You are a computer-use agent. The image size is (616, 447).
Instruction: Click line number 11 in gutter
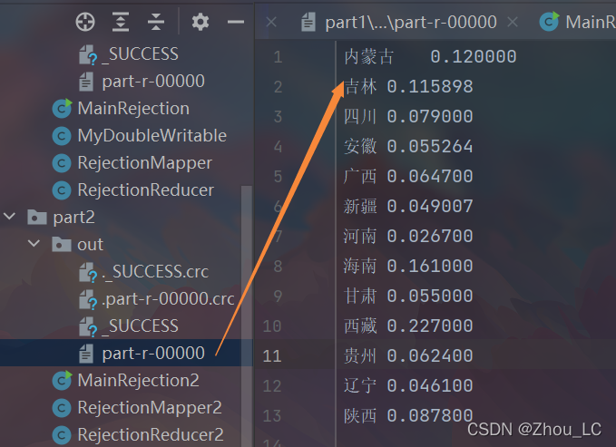coord(272,356)
